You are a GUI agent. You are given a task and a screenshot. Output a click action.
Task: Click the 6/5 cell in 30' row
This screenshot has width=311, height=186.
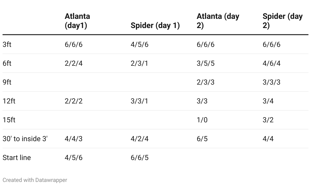click(202, 139)
